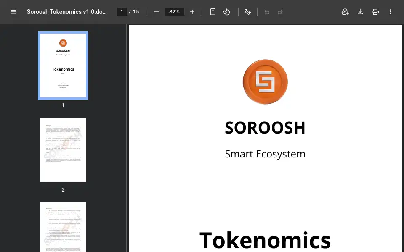The image size is (404, 252).
Task: Zoom out with the minus icon
Action: [x=157, y=12]
